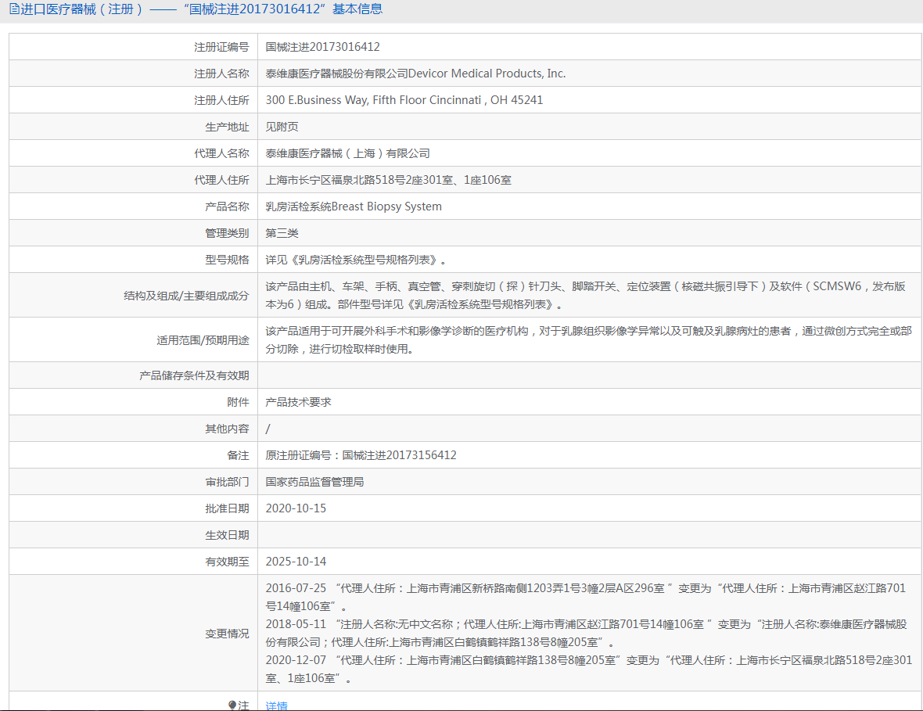Click the 300 E.Business Way address text

click(x=404, y=100)
